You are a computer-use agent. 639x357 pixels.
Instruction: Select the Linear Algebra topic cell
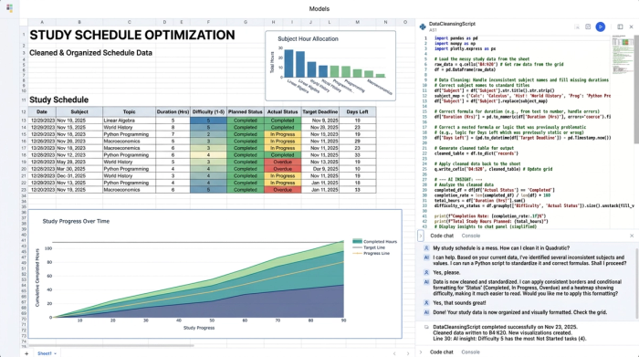tap(130, 121)
